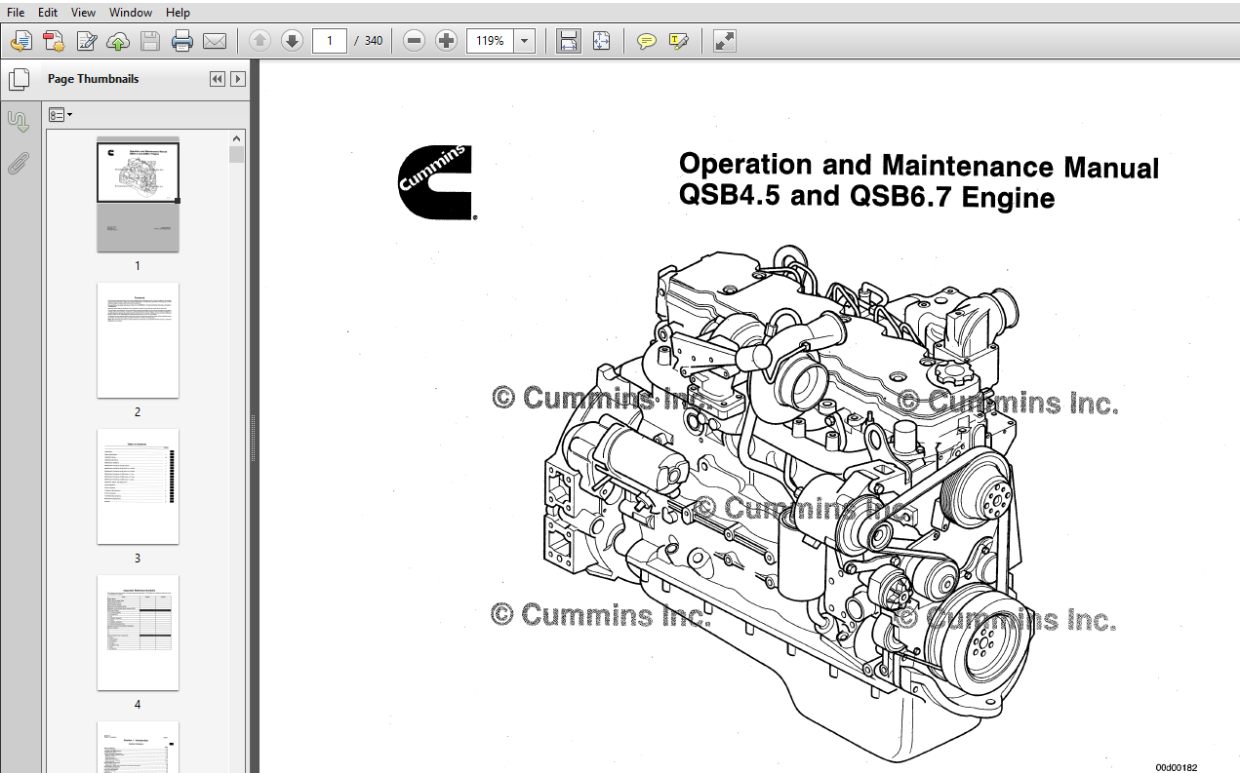Open the thumbnail options dropdown menu
Screen dimensions: 1240x773
(x=60, y=115)
